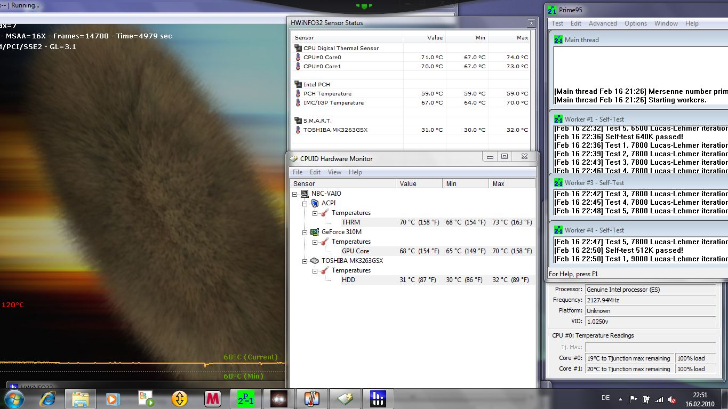
Task: Click the Platform field showing Unknown
Action: pos(650,311)
